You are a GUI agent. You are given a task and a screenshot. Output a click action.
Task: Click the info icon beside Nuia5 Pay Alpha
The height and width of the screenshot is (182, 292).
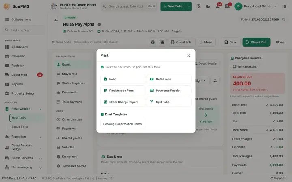point(99,25)
